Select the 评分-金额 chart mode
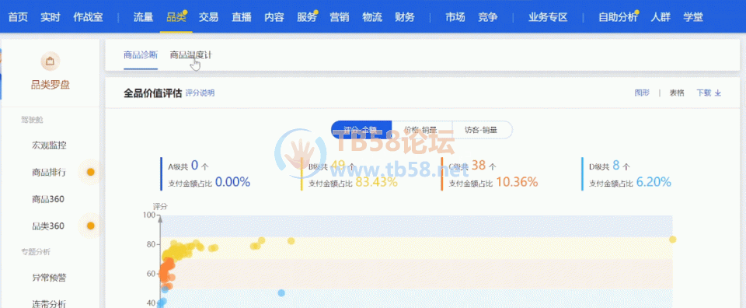Image resolution: width=746 pixels, height=308 pixels. (361, 129)
